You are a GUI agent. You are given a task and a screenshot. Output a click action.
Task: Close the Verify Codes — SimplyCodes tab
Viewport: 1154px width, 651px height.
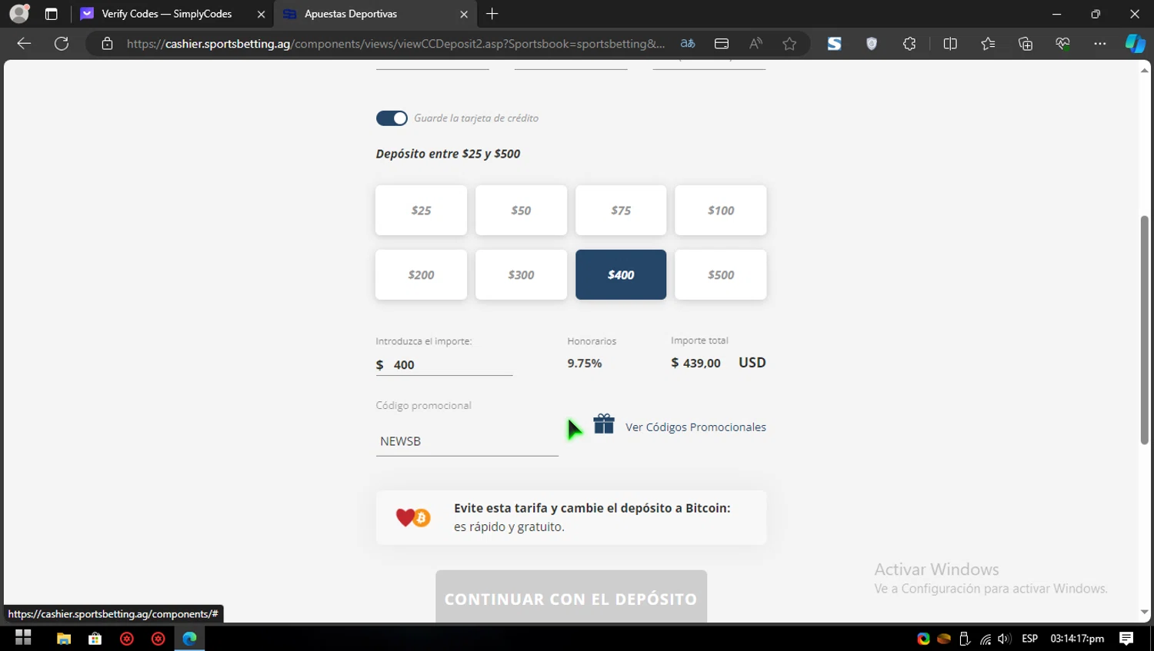coord(261,14)
